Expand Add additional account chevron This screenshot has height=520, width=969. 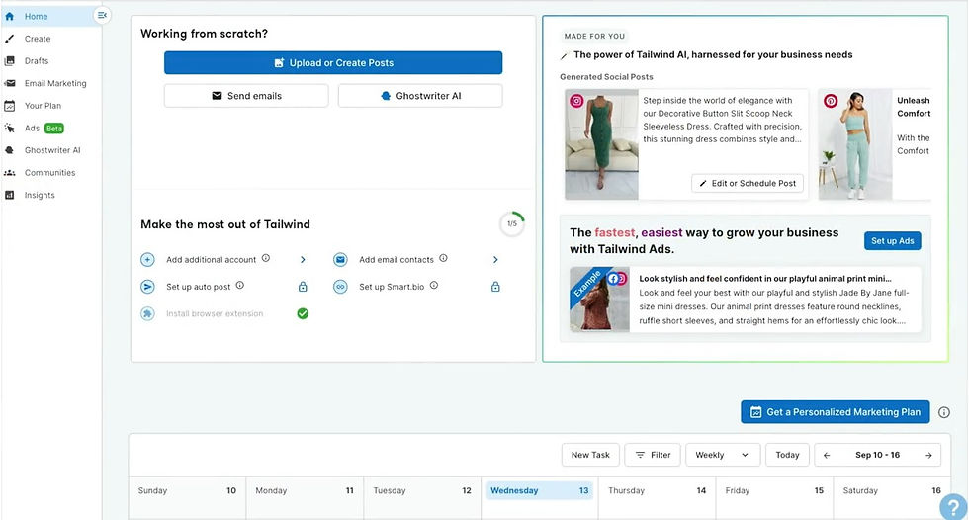click(303, 259)
